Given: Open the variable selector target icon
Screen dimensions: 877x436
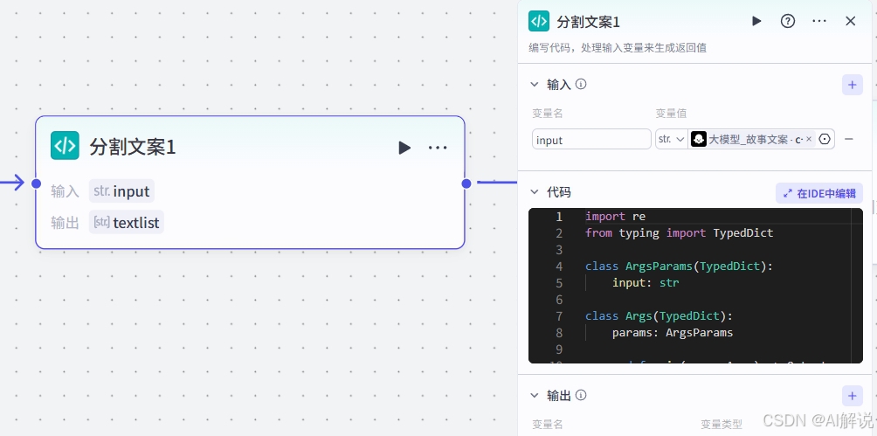Looking at the screenshot, I should [x=825, y=140].
